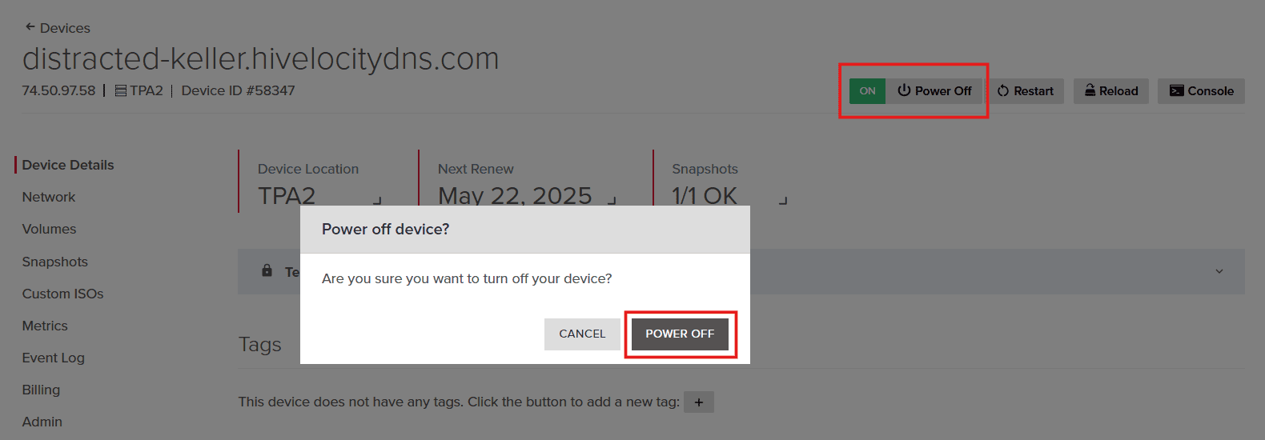Click the Restart circular arrow icon
Screen dimensions: 1265x440
pos(1003,91)
